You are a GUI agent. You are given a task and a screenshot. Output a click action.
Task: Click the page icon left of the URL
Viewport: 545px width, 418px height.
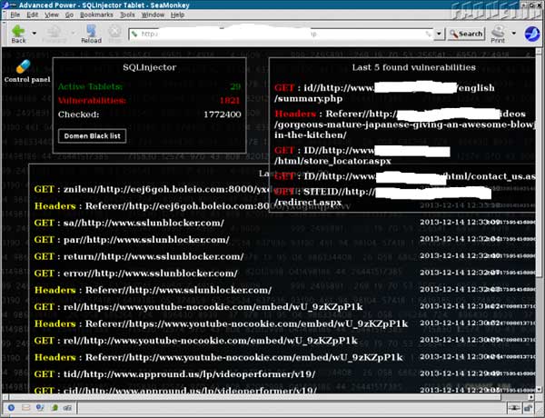[134, 34]
